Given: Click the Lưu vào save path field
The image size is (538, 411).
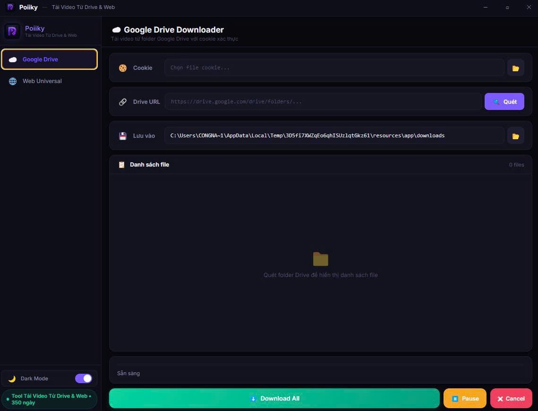Looking at the screenshot, I should click(x=334, y=135).
